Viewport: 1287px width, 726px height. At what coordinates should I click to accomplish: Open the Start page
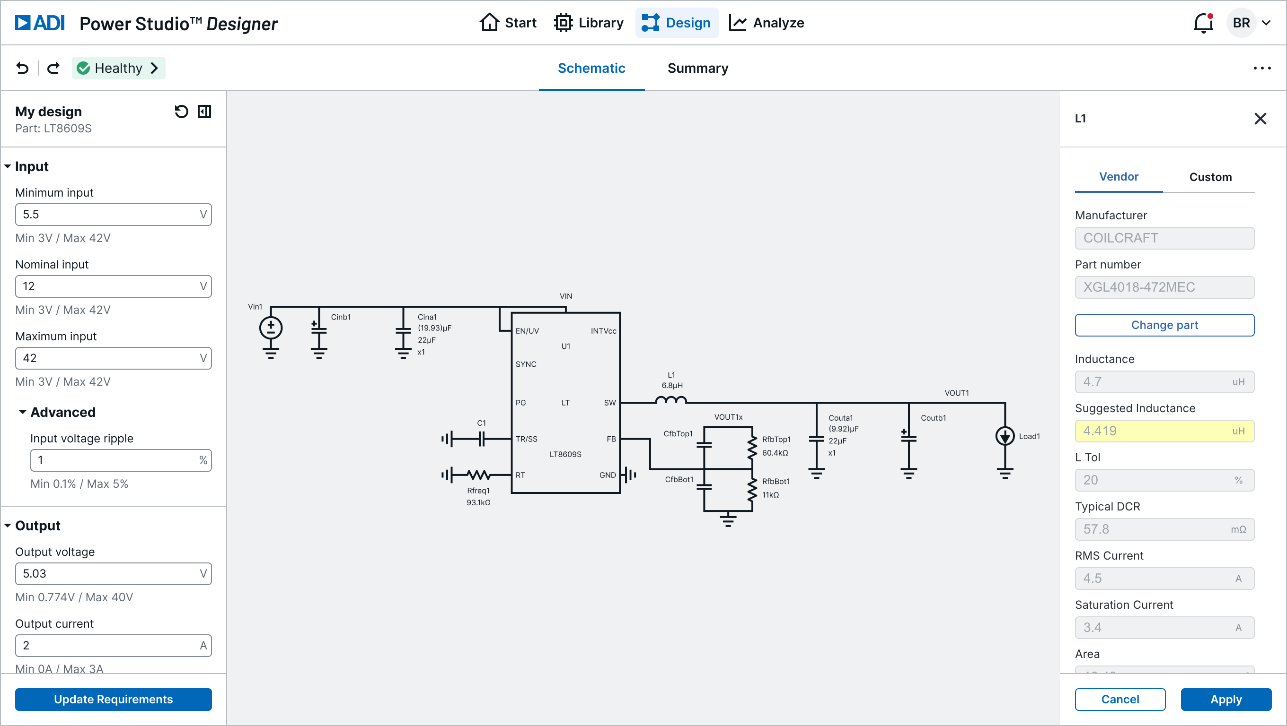[508, 23]
